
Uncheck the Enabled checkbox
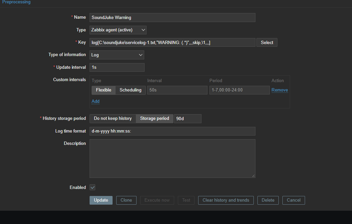pos(92,187)
